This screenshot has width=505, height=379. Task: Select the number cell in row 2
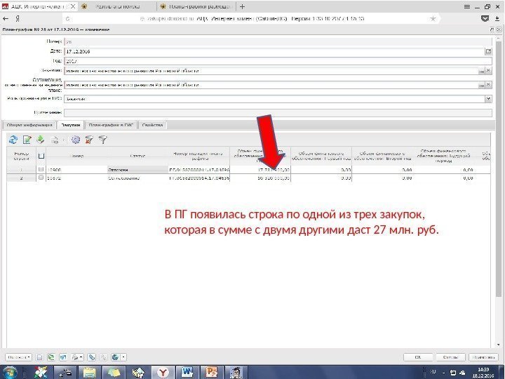(76, 178)
